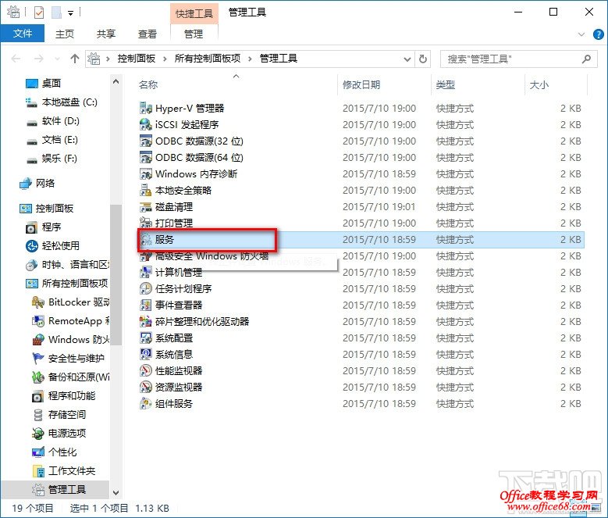Select 本地安全策略 icon
Screen dimensions: 608x518
coord(145,190)
